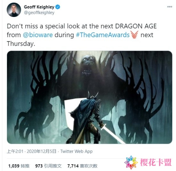176x171 pixels.
Task: Follow the #TheGameAwards hashtag link
Action: (103, 35)
